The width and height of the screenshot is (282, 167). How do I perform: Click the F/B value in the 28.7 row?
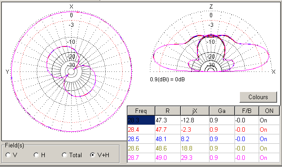click(247, 158)
